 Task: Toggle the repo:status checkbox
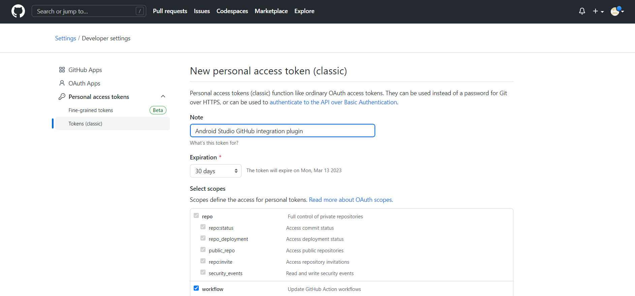203,227
